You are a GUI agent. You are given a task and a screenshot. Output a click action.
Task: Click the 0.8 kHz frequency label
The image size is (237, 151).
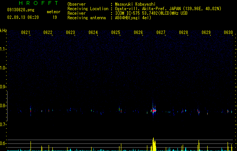3,106
